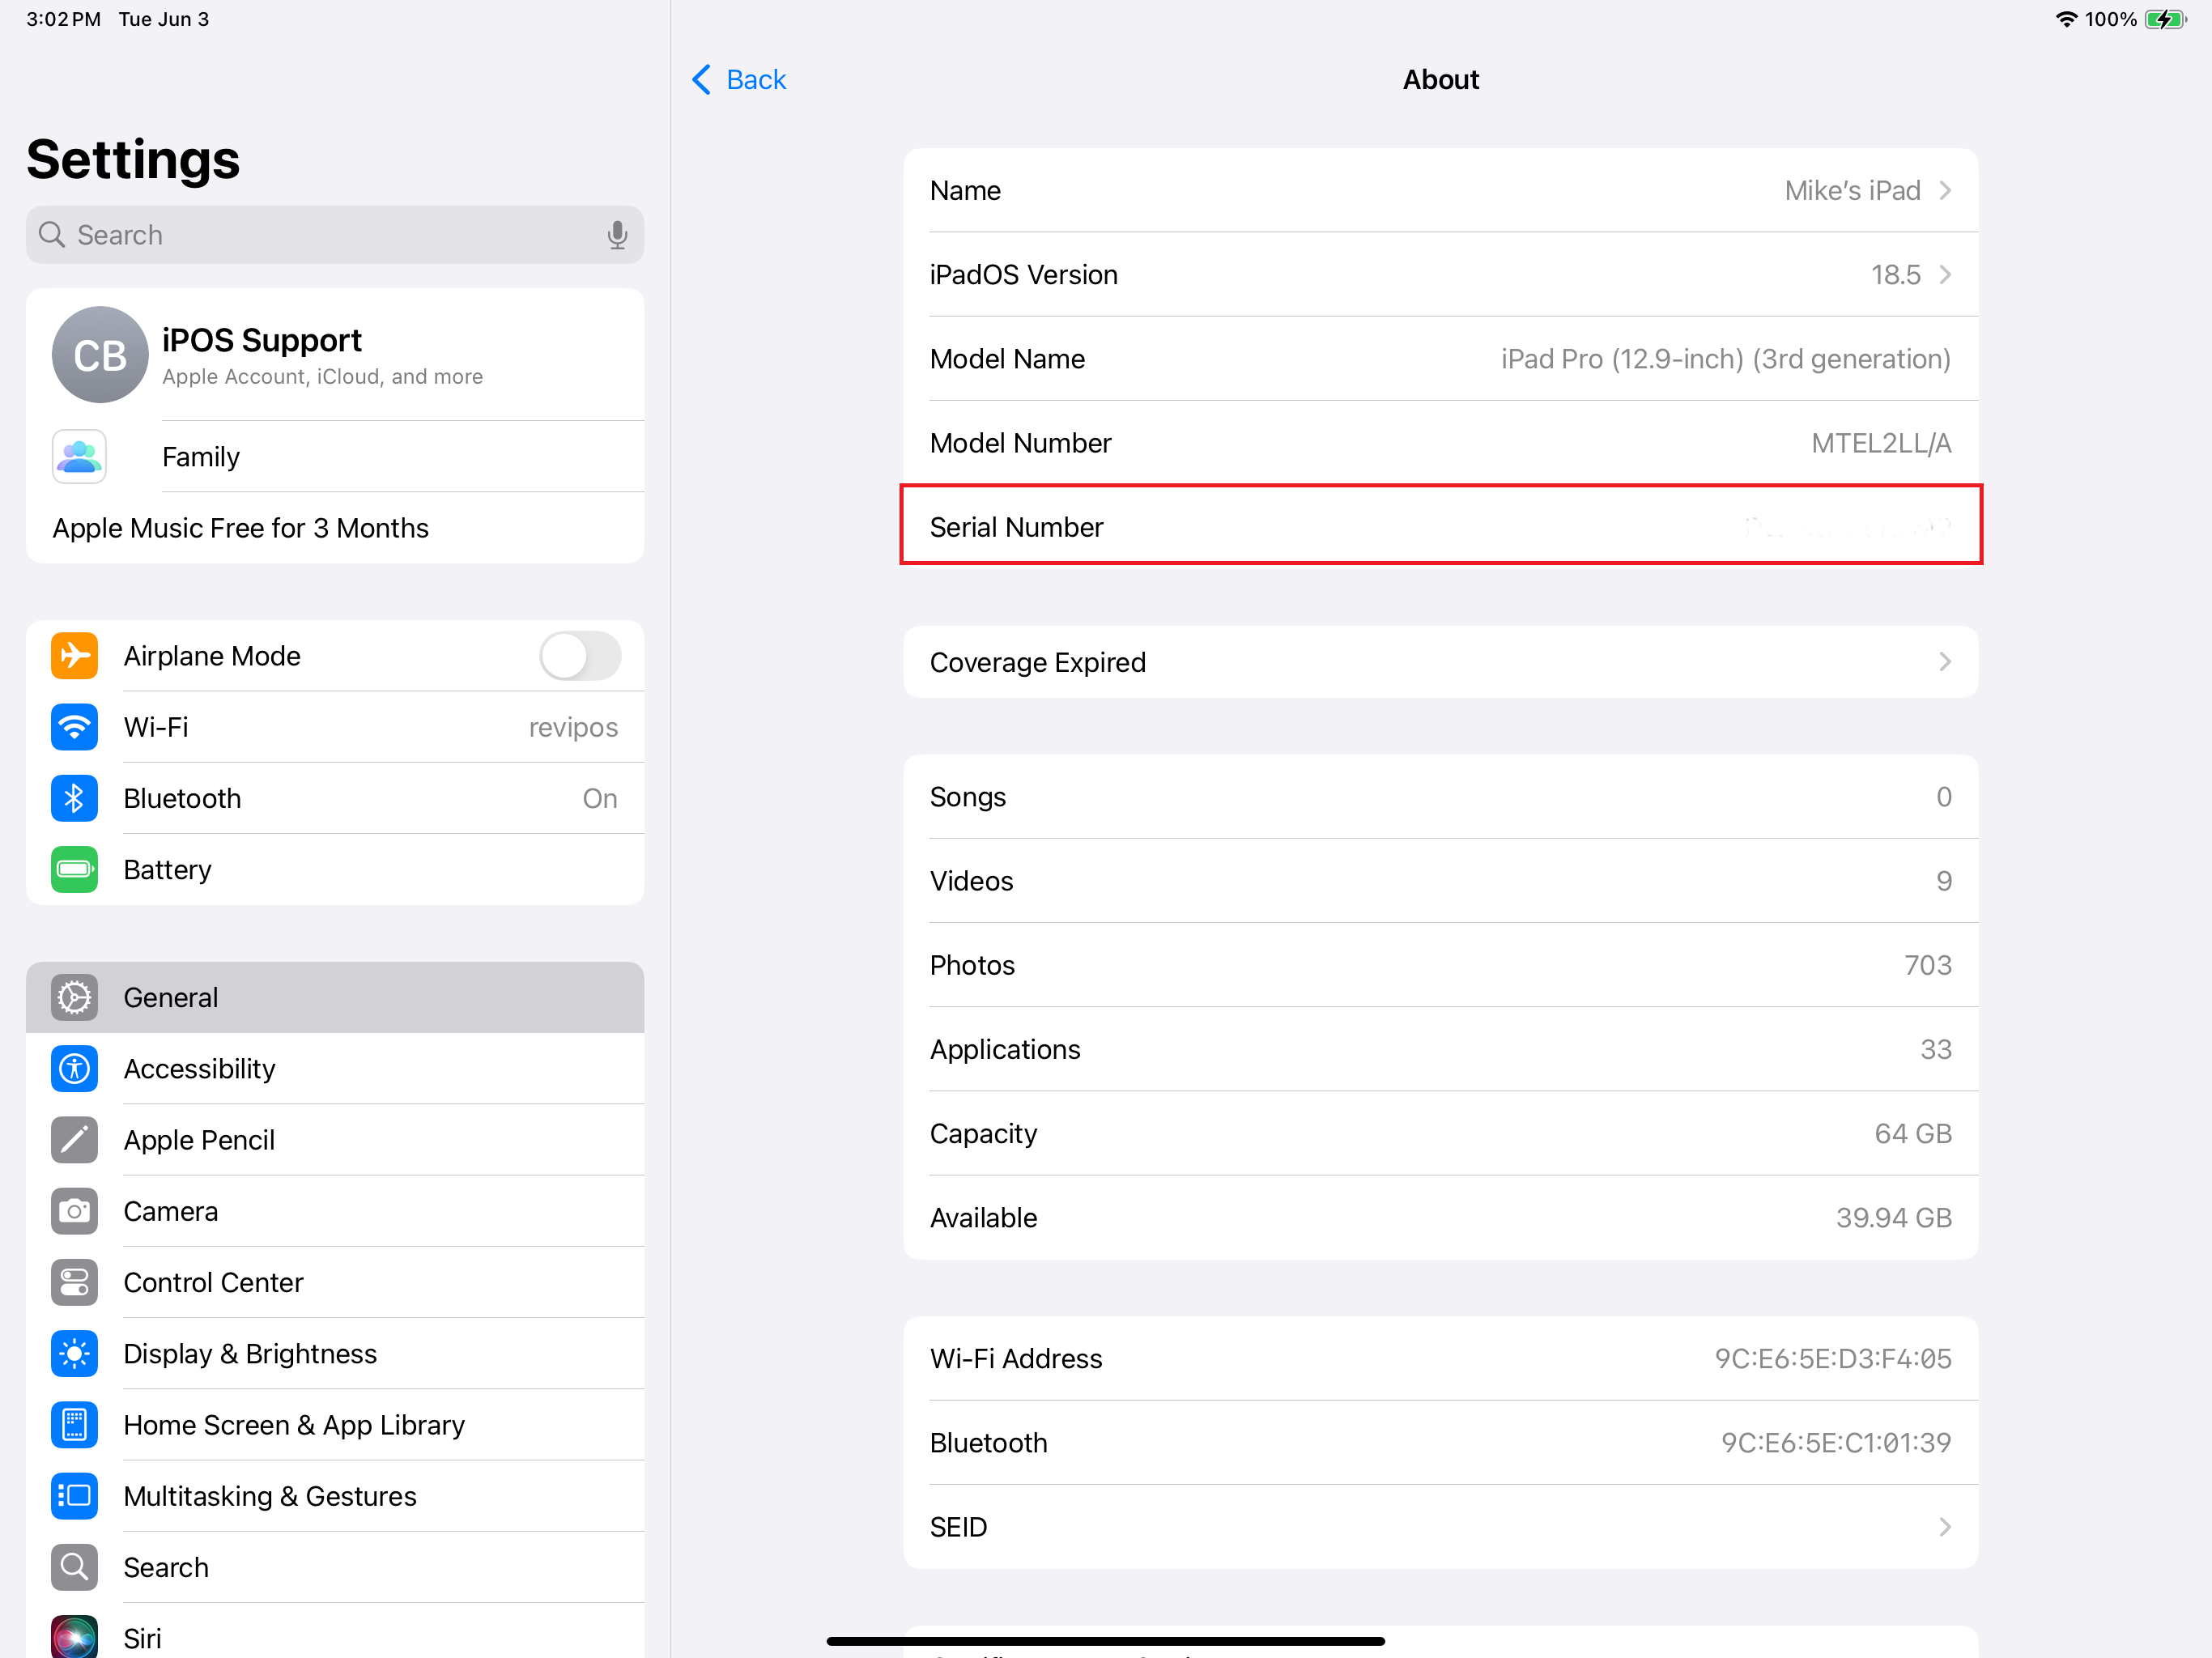2212x1658 pixels.
Task: Open Battery settings row
Action: (335, 869)
